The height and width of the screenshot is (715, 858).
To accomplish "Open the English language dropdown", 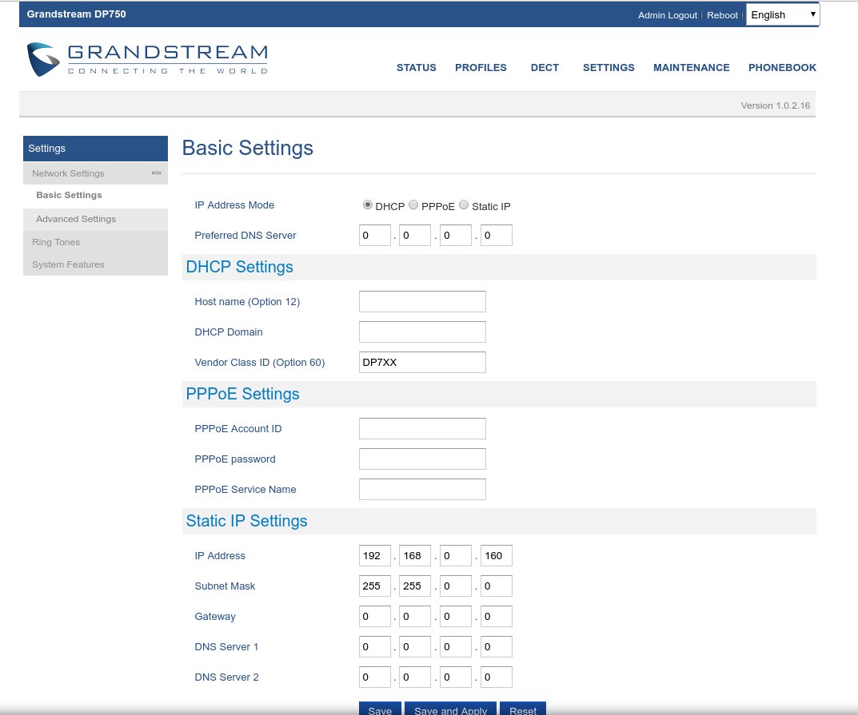I will tap(783, 14).
